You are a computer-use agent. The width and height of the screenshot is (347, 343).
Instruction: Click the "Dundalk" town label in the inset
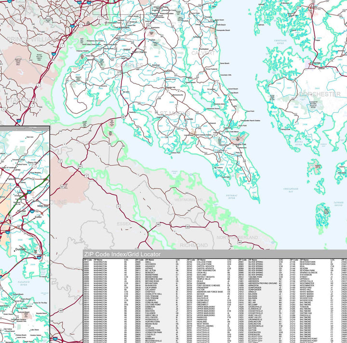coord(20,249)
